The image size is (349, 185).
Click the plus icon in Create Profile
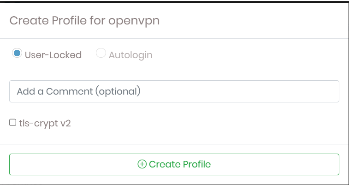142,164
